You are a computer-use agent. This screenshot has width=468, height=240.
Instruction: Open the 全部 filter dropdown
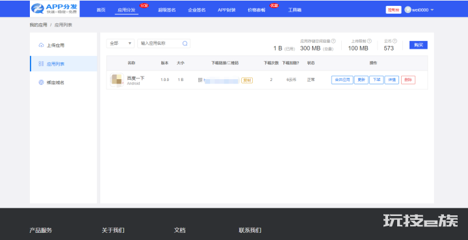pyautogui.click(x=120, y=43)
